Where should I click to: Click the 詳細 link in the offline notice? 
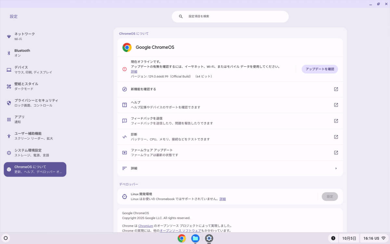click(133, 71)
